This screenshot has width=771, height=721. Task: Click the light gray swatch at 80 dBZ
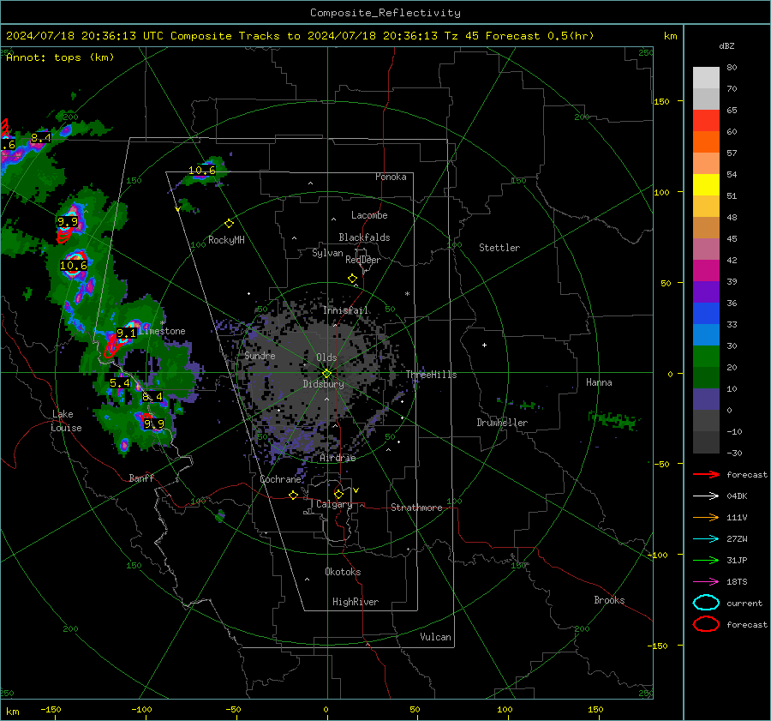(706, 78)
